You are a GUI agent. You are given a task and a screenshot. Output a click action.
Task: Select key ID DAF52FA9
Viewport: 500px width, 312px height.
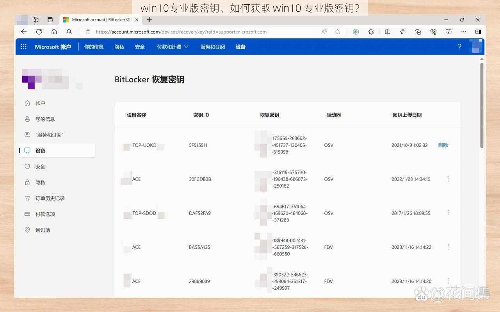point(200,213)
